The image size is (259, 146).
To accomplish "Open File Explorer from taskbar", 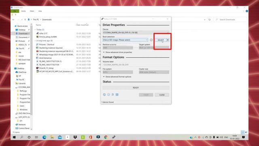I will [52, 137].
